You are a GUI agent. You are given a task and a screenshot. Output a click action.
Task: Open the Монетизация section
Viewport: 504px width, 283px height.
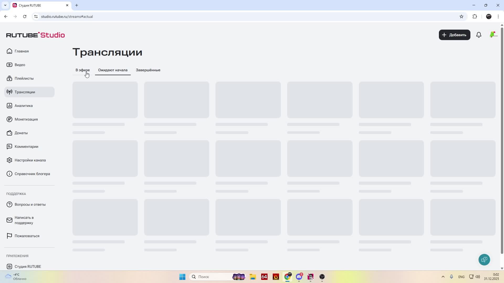[26, 119]
